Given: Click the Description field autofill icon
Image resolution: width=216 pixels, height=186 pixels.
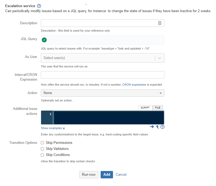Looking at the screenshot, I should pos(160,23).
